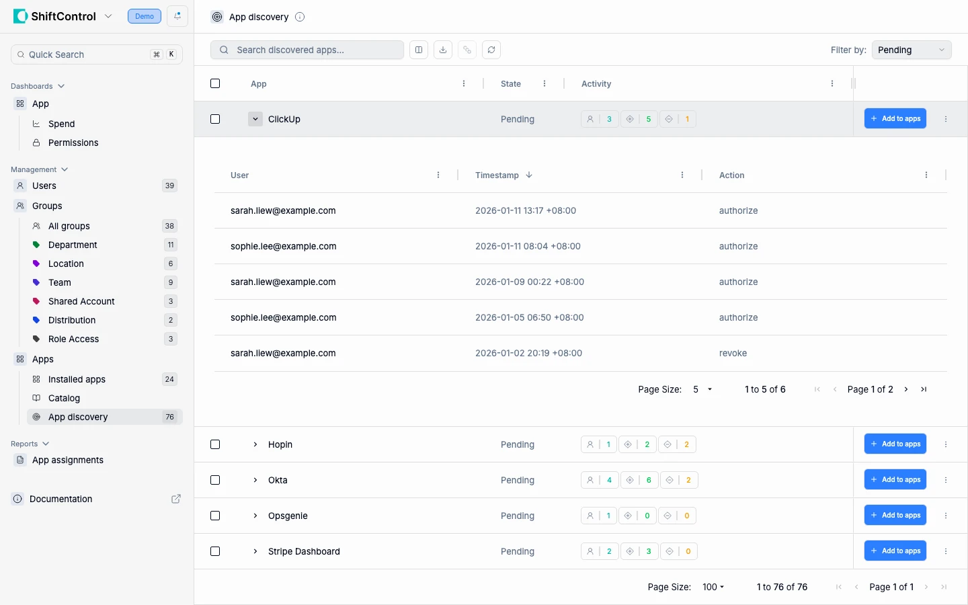Click Add to apps for Stripe Dashboard
968x605 pixels.
coord(895,551)
